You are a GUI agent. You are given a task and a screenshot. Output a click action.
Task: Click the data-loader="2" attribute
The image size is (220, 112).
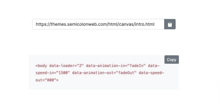click(x=66, y=66)
